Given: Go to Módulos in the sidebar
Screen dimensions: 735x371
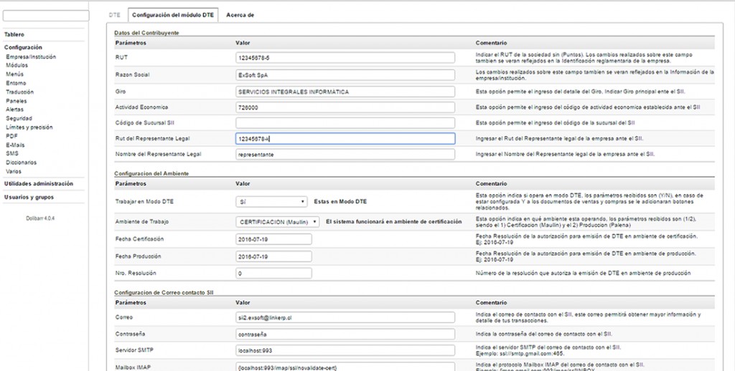Looking at the screenshot, I should pyautogui.click(x=17, y=65).
